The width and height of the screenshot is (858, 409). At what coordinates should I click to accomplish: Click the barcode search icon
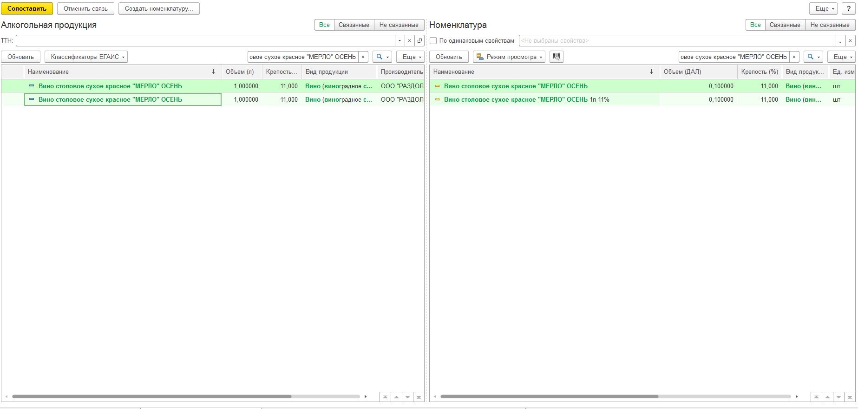point(557,57)
